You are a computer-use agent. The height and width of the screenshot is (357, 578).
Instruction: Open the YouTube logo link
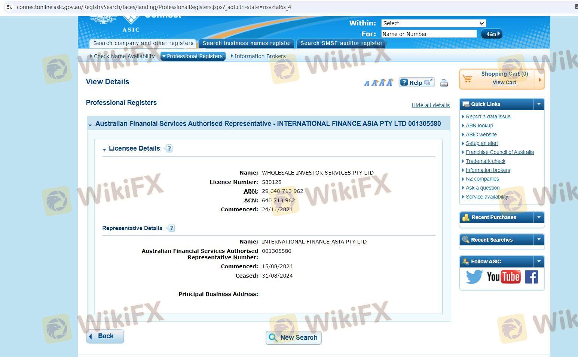[x=503, y=277]
